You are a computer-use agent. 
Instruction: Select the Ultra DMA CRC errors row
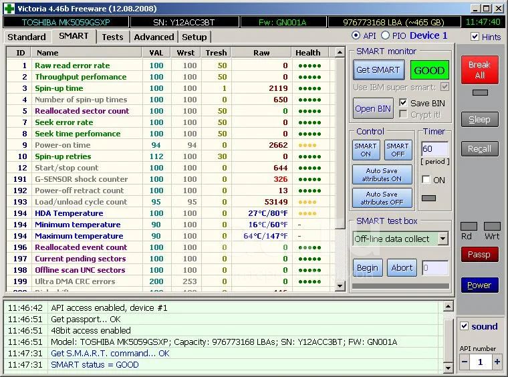pyautogui.click(x=170, y=281)
